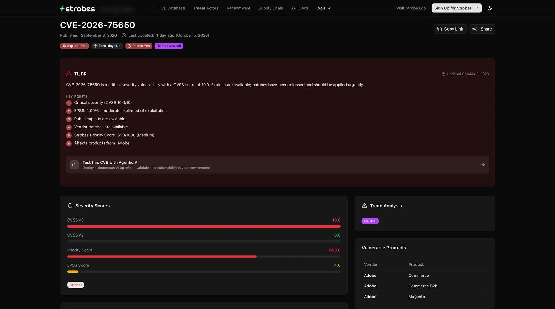This screenshot has height=309, width=555.
Task: Click Neutral badge in Trend Analysis
Action: (370, 221)
